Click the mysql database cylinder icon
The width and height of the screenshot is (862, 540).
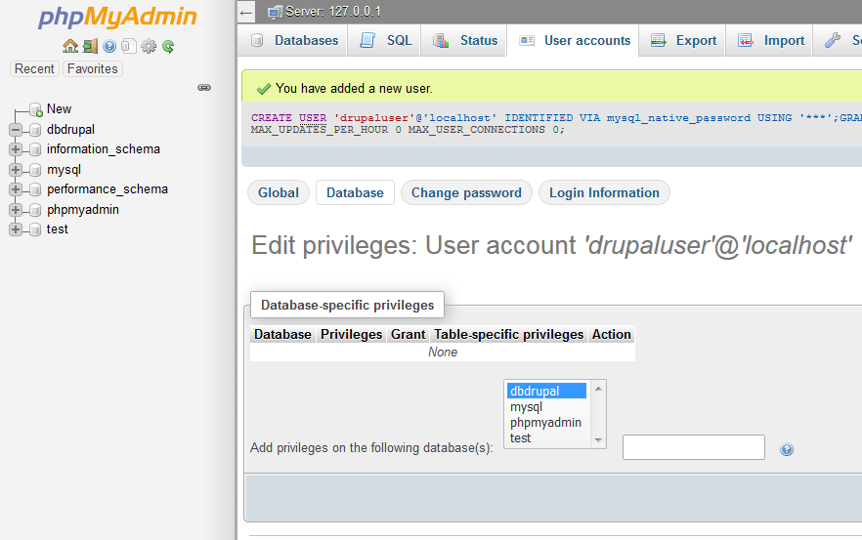[x=35, y=170]
